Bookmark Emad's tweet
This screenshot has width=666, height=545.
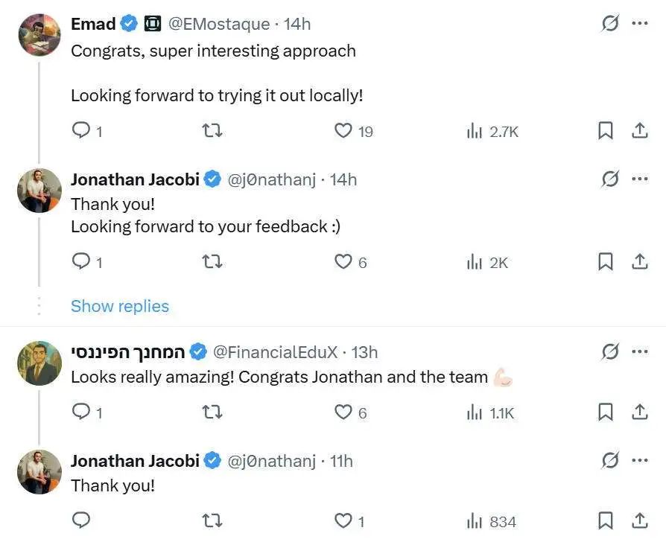click(605, 131)
